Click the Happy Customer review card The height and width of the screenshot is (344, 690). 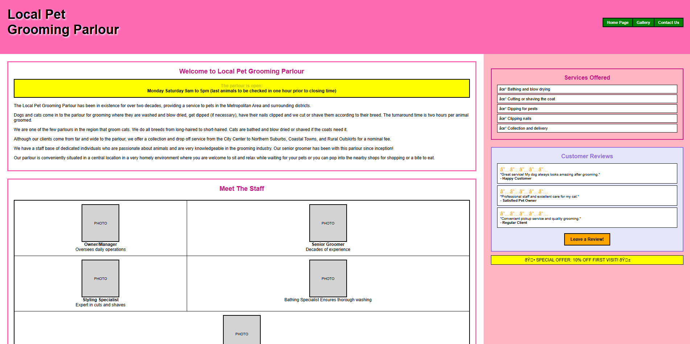tap(587, 173)
